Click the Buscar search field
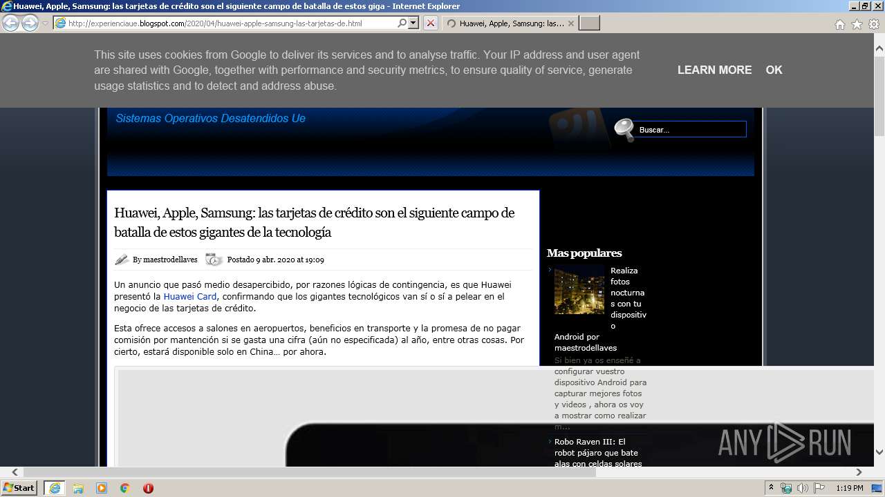The width and height of the screenshot is (885, 497). point(691,129)
